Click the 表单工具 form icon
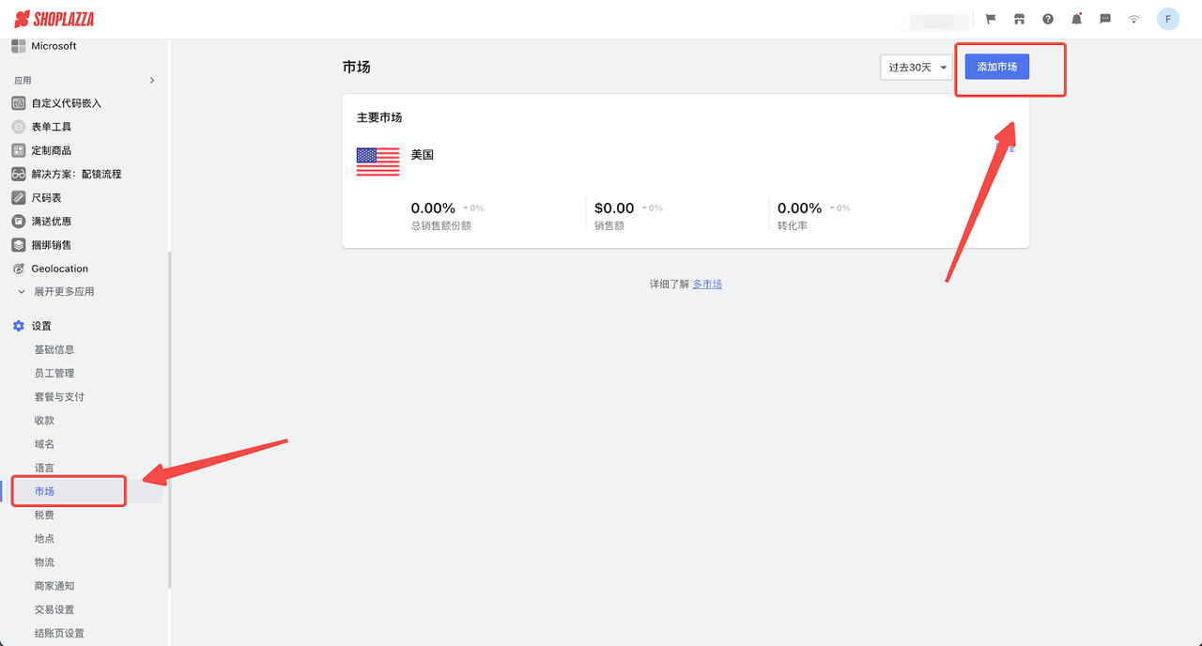This screenshot has height=646, width=1202. [18, 127]
